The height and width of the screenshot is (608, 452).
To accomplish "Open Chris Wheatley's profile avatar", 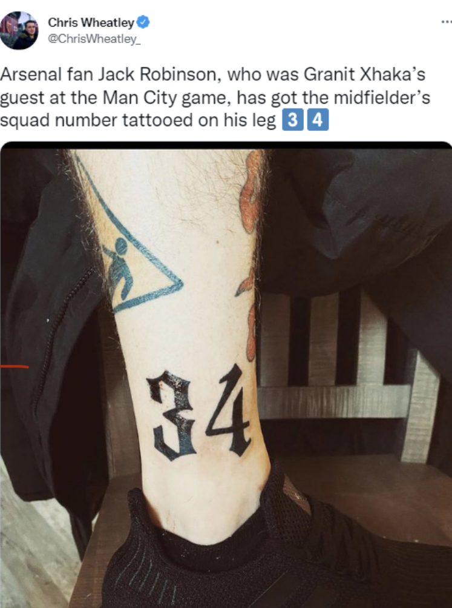I will (19, 30).
